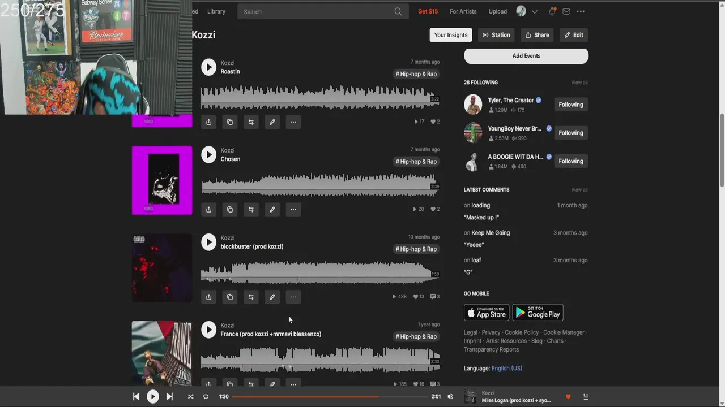The width and height of the screenshot is (725, 407).
Task: Click the Edit profile button
Action: [574, 35]
